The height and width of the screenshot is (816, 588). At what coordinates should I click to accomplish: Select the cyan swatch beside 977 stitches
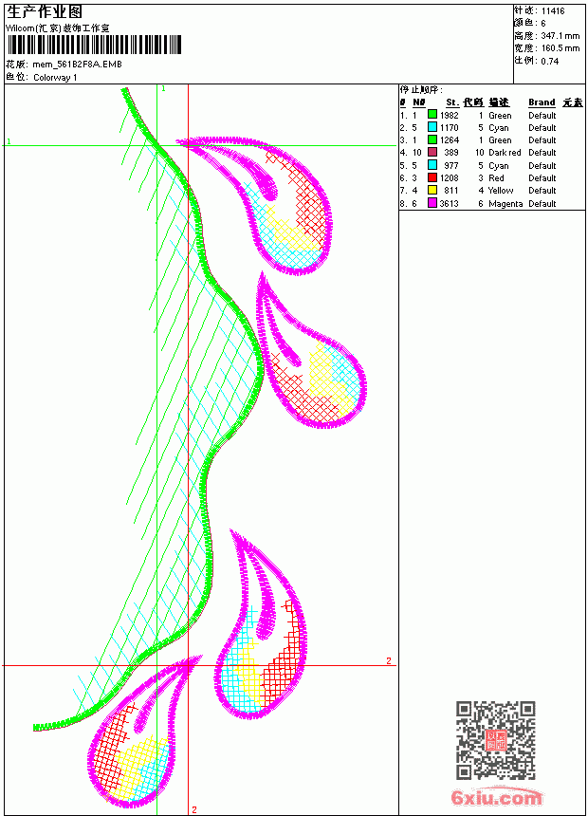(x=432, y=165)
